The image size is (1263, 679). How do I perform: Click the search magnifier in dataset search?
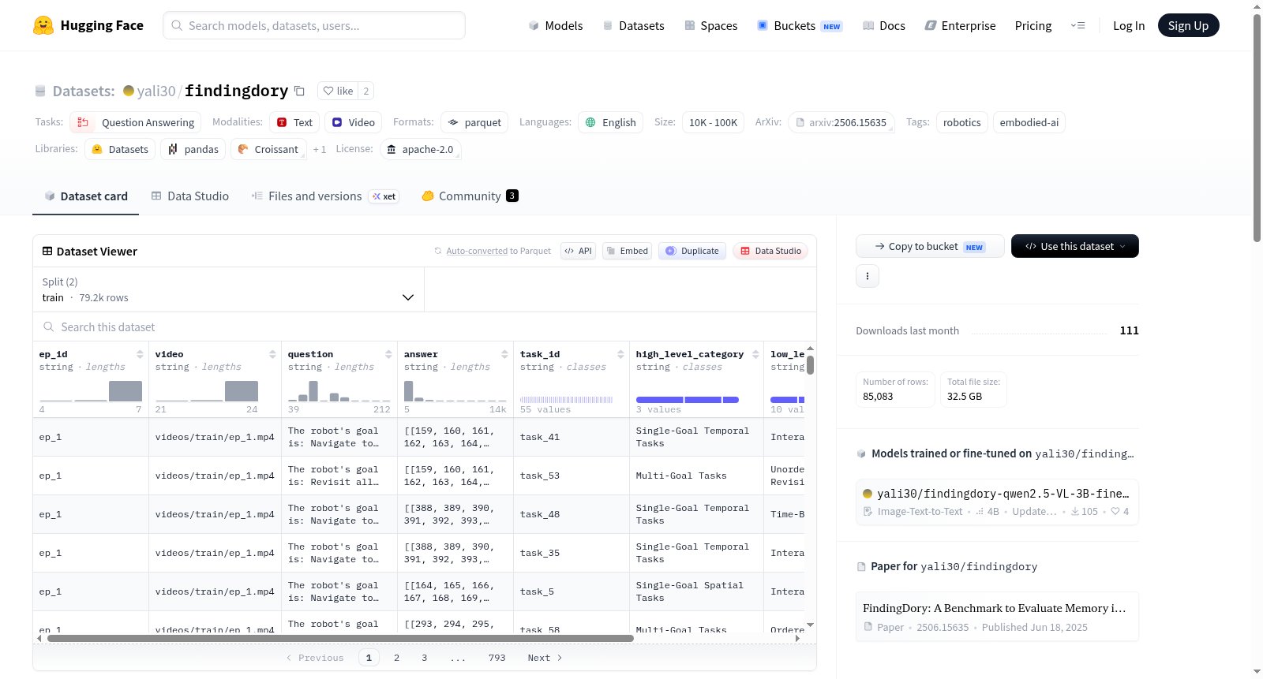coord(49,326)
